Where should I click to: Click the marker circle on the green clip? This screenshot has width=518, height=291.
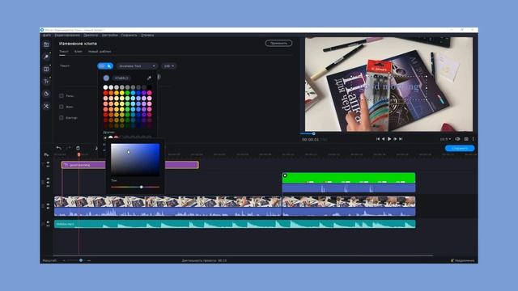coord(285,175)
